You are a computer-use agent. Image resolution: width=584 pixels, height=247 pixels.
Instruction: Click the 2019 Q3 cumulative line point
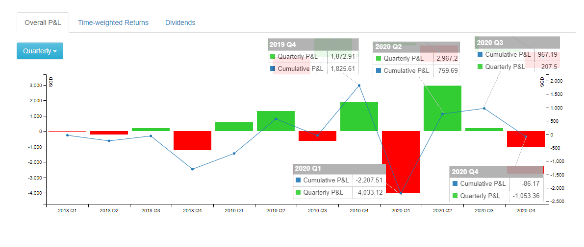(317, 135)
